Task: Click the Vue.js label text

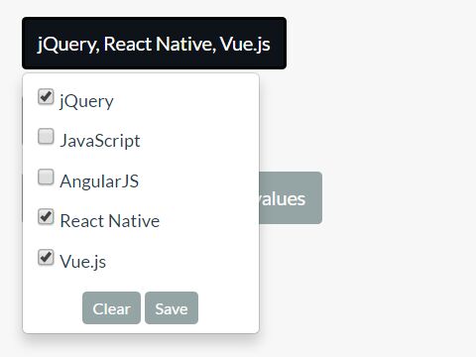Action: 83,262
